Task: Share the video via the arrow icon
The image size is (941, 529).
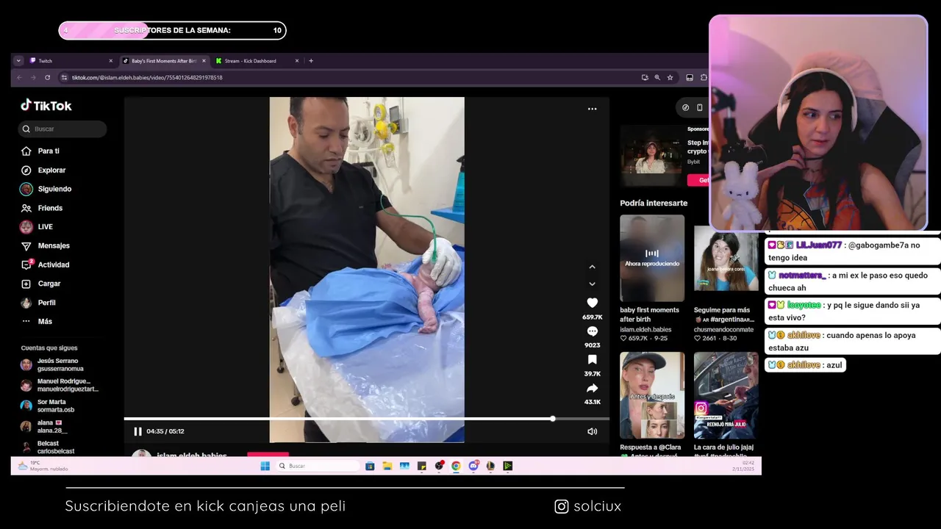Action: click(x=592, y=388)
